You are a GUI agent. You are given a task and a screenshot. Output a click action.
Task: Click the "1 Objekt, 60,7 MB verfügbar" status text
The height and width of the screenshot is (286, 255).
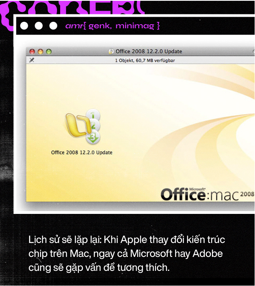(145, 61)
